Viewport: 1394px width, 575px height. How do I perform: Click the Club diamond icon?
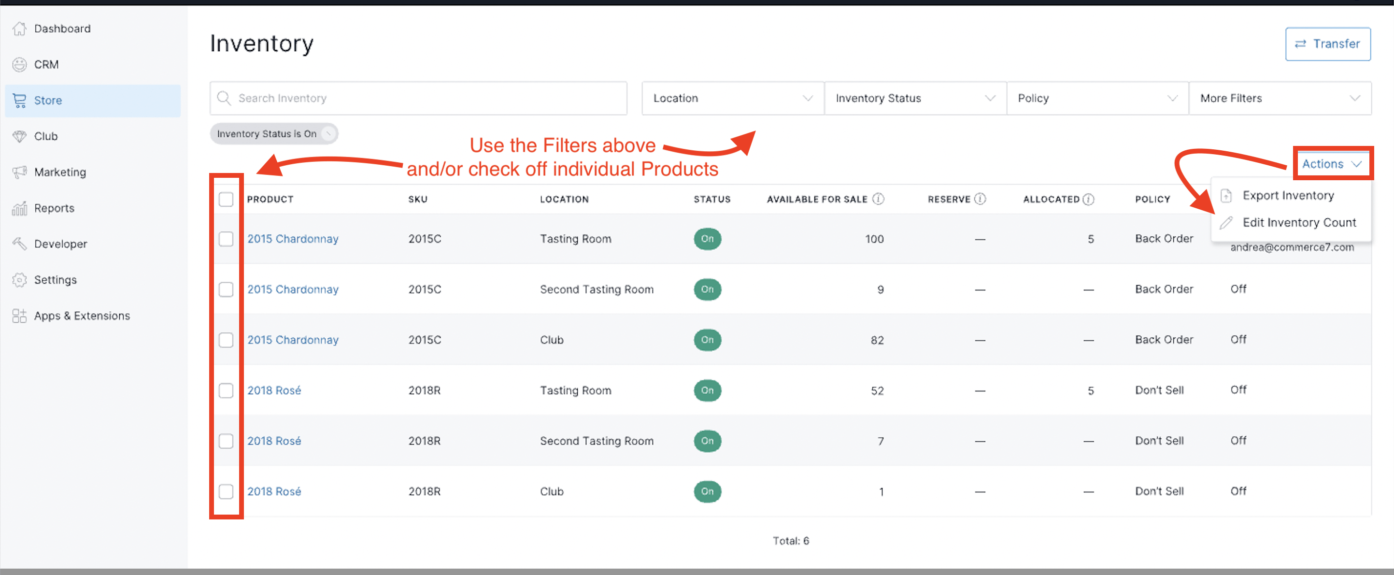coord(19,136)
